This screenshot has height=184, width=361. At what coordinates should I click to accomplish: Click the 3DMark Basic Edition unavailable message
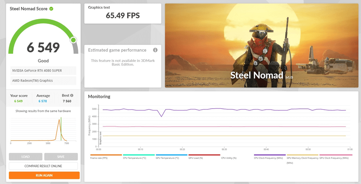pos(123,62)
